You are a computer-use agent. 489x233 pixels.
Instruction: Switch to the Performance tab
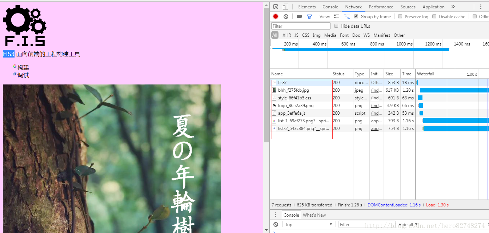tap(381, 7)
